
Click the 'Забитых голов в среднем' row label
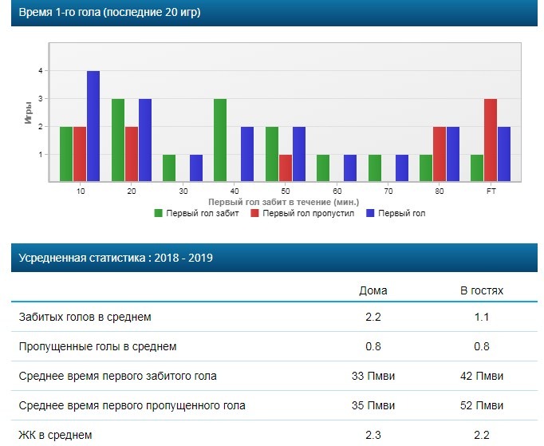tap(85, 318)
